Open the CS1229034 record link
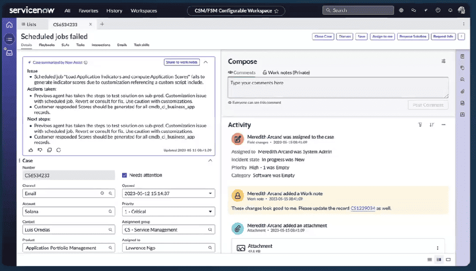The width and height of the screenshot is (476, 271). [363, 208]
